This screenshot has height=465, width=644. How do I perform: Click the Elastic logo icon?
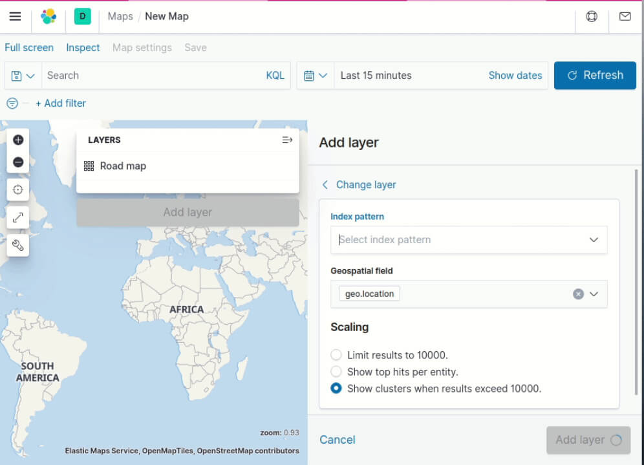[x=48, y=17]
